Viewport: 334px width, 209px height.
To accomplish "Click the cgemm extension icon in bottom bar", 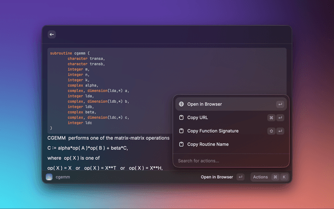I will (x=49, y=177).
